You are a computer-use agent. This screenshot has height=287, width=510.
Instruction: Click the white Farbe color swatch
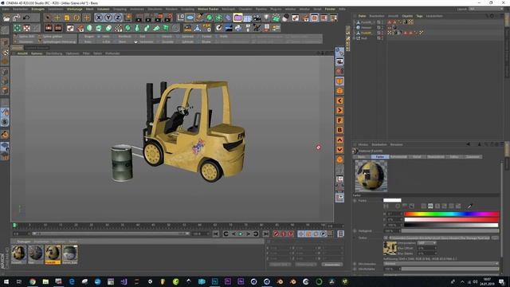[x=392, y=200]
